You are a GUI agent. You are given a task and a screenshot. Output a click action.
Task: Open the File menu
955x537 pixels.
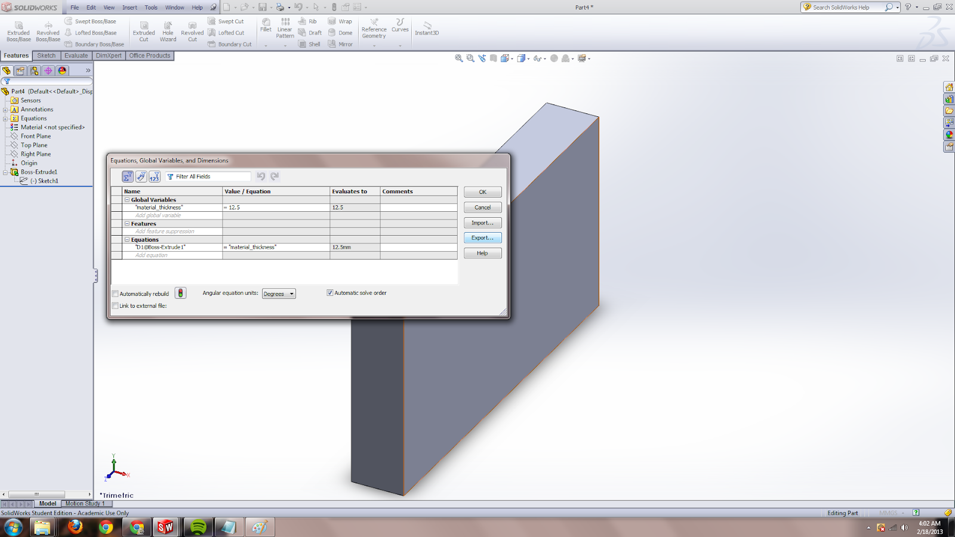pyautogui.click(x=75, y=8)
